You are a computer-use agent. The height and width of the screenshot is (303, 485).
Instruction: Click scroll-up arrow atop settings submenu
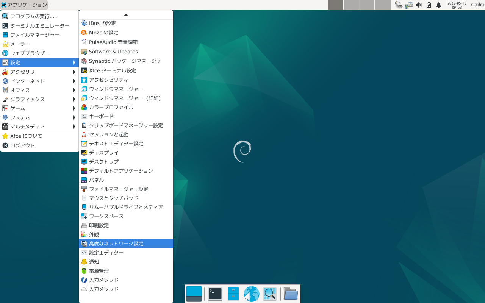(126, 15)
